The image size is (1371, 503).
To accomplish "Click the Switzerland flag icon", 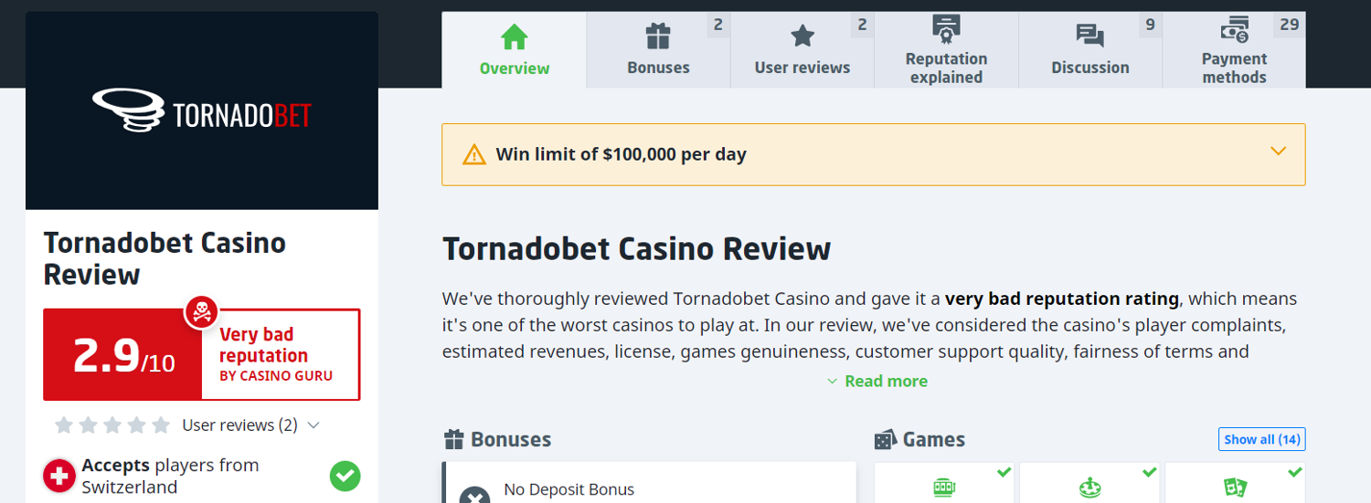I will coord(59,476).
